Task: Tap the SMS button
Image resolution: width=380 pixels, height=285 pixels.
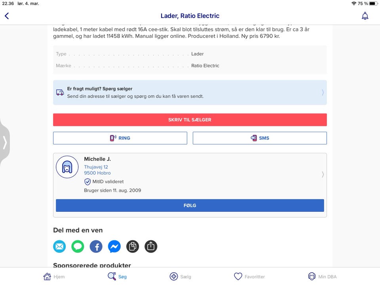Action: (260, 138)
